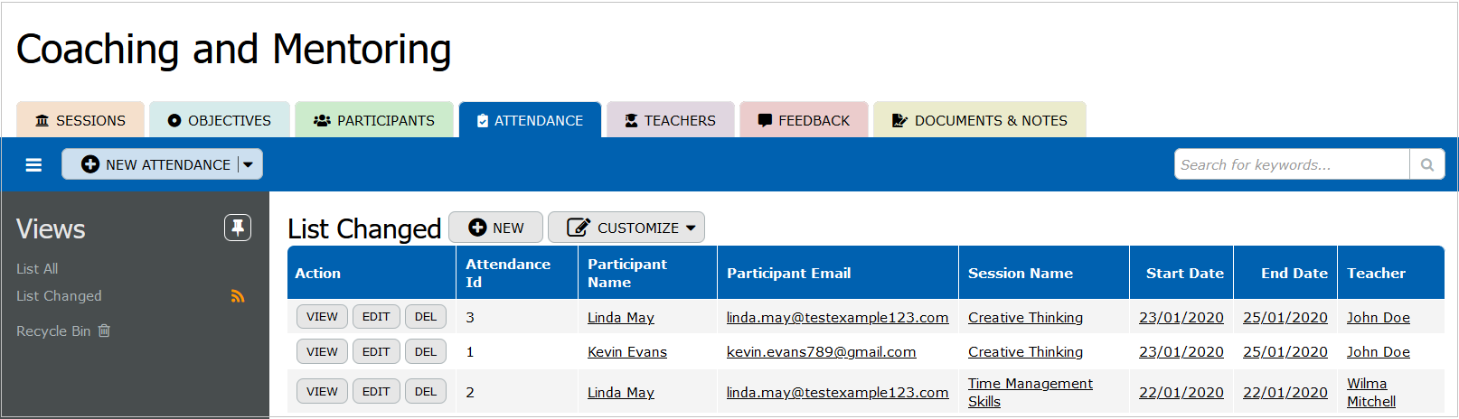The image size is (1459, 419).
Task: Open the Customize dropdown menu
Action: tap(626, 228)
